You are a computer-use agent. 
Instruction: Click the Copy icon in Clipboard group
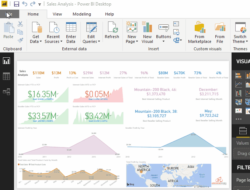(x=20, y=32)
